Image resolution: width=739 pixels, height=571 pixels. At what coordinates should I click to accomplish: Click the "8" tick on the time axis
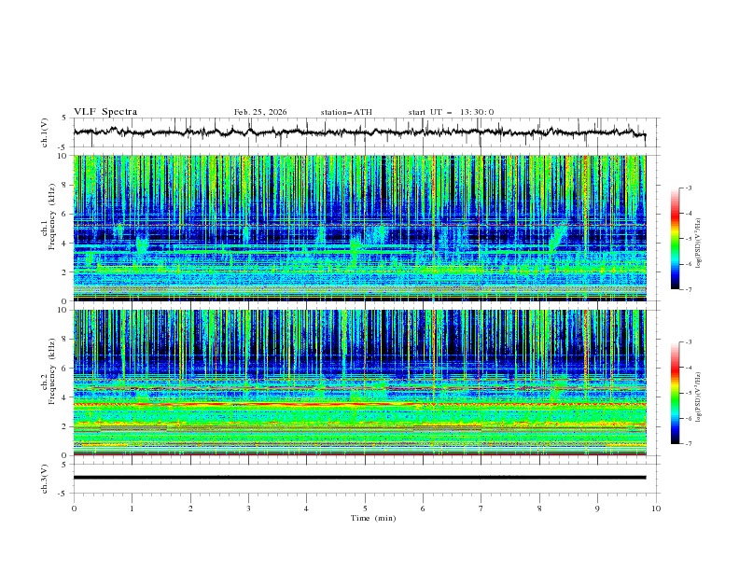[x=539, y=508]
